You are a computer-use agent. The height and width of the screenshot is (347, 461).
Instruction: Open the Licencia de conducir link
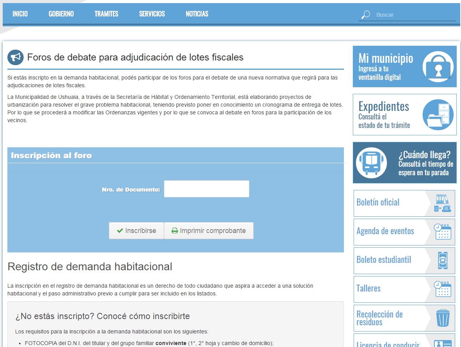tap(388, 343)
